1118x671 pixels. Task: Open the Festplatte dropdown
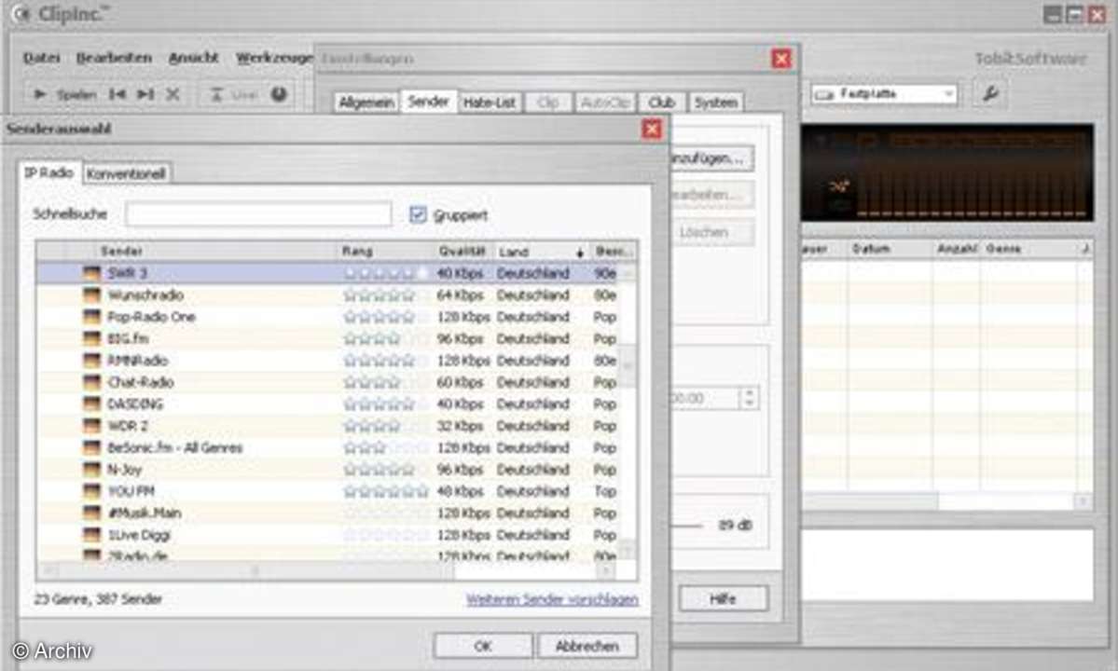[x=884, y=94]
